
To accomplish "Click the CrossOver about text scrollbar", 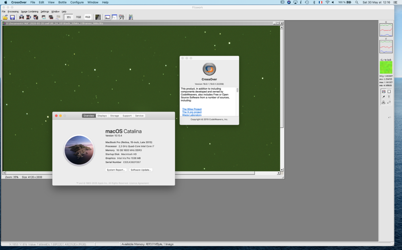I will (x=237, y=90).
